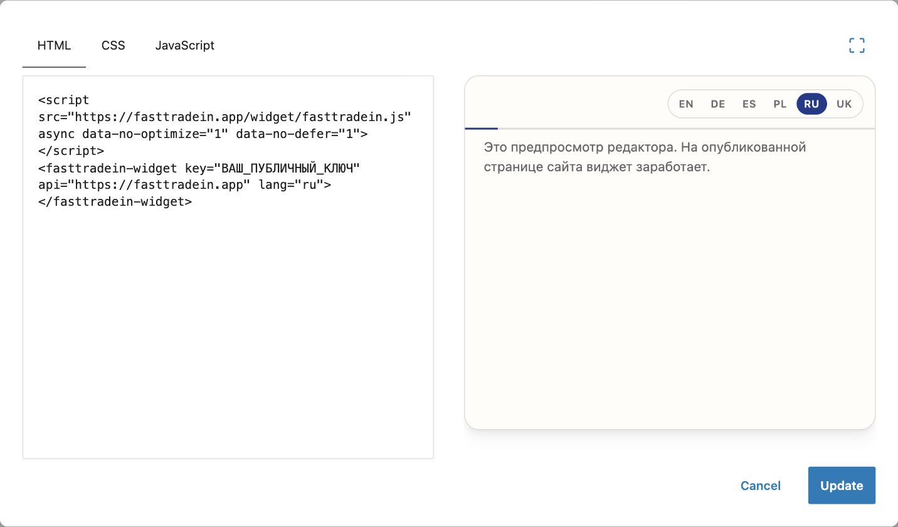Click the "<script" opening tag line

(64, 100)
